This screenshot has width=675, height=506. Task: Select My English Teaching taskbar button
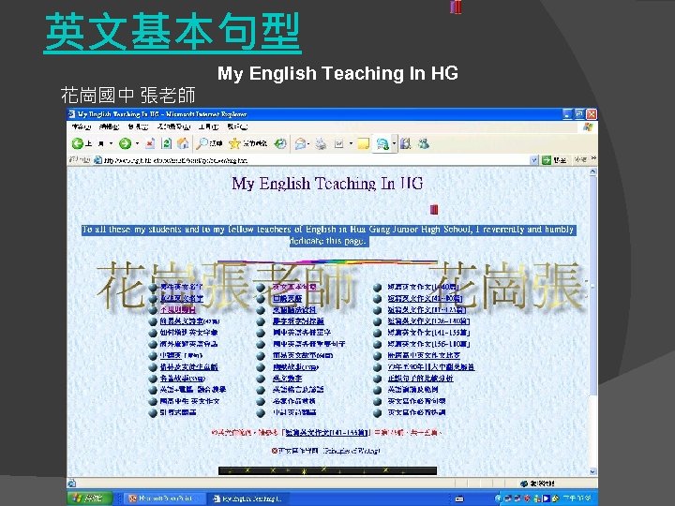[247, 499]
